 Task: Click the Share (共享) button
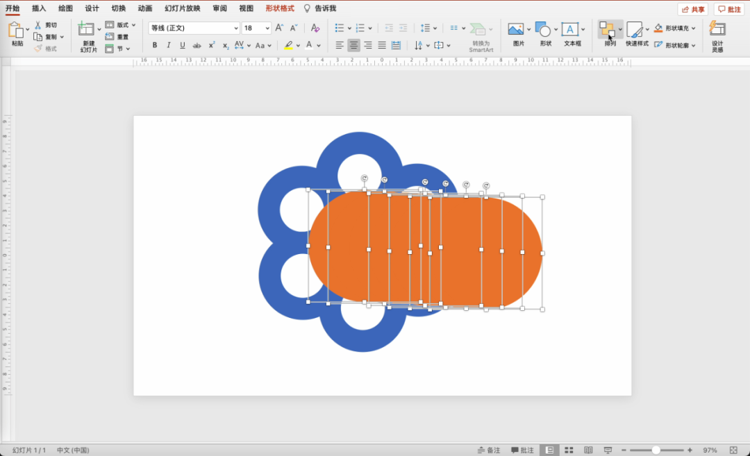[692, 9]
